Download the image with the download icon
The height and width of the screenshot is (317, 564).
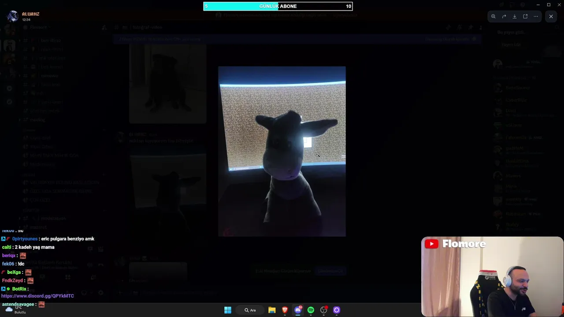[515, 16]
